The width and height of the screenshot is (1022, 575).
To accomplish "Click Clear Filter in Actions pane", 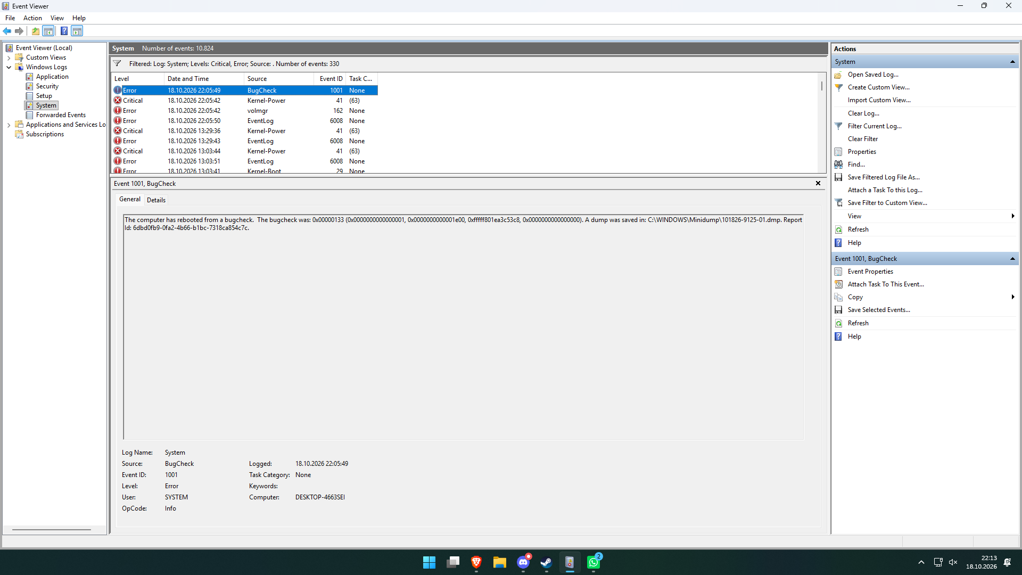I will click(863, 139).
